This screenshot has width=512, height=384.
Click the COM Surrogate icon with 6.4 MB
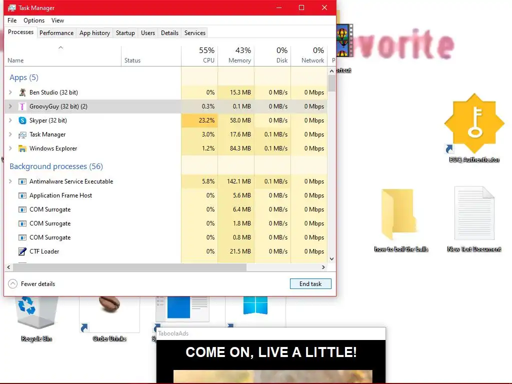click(x=22, y=209)
